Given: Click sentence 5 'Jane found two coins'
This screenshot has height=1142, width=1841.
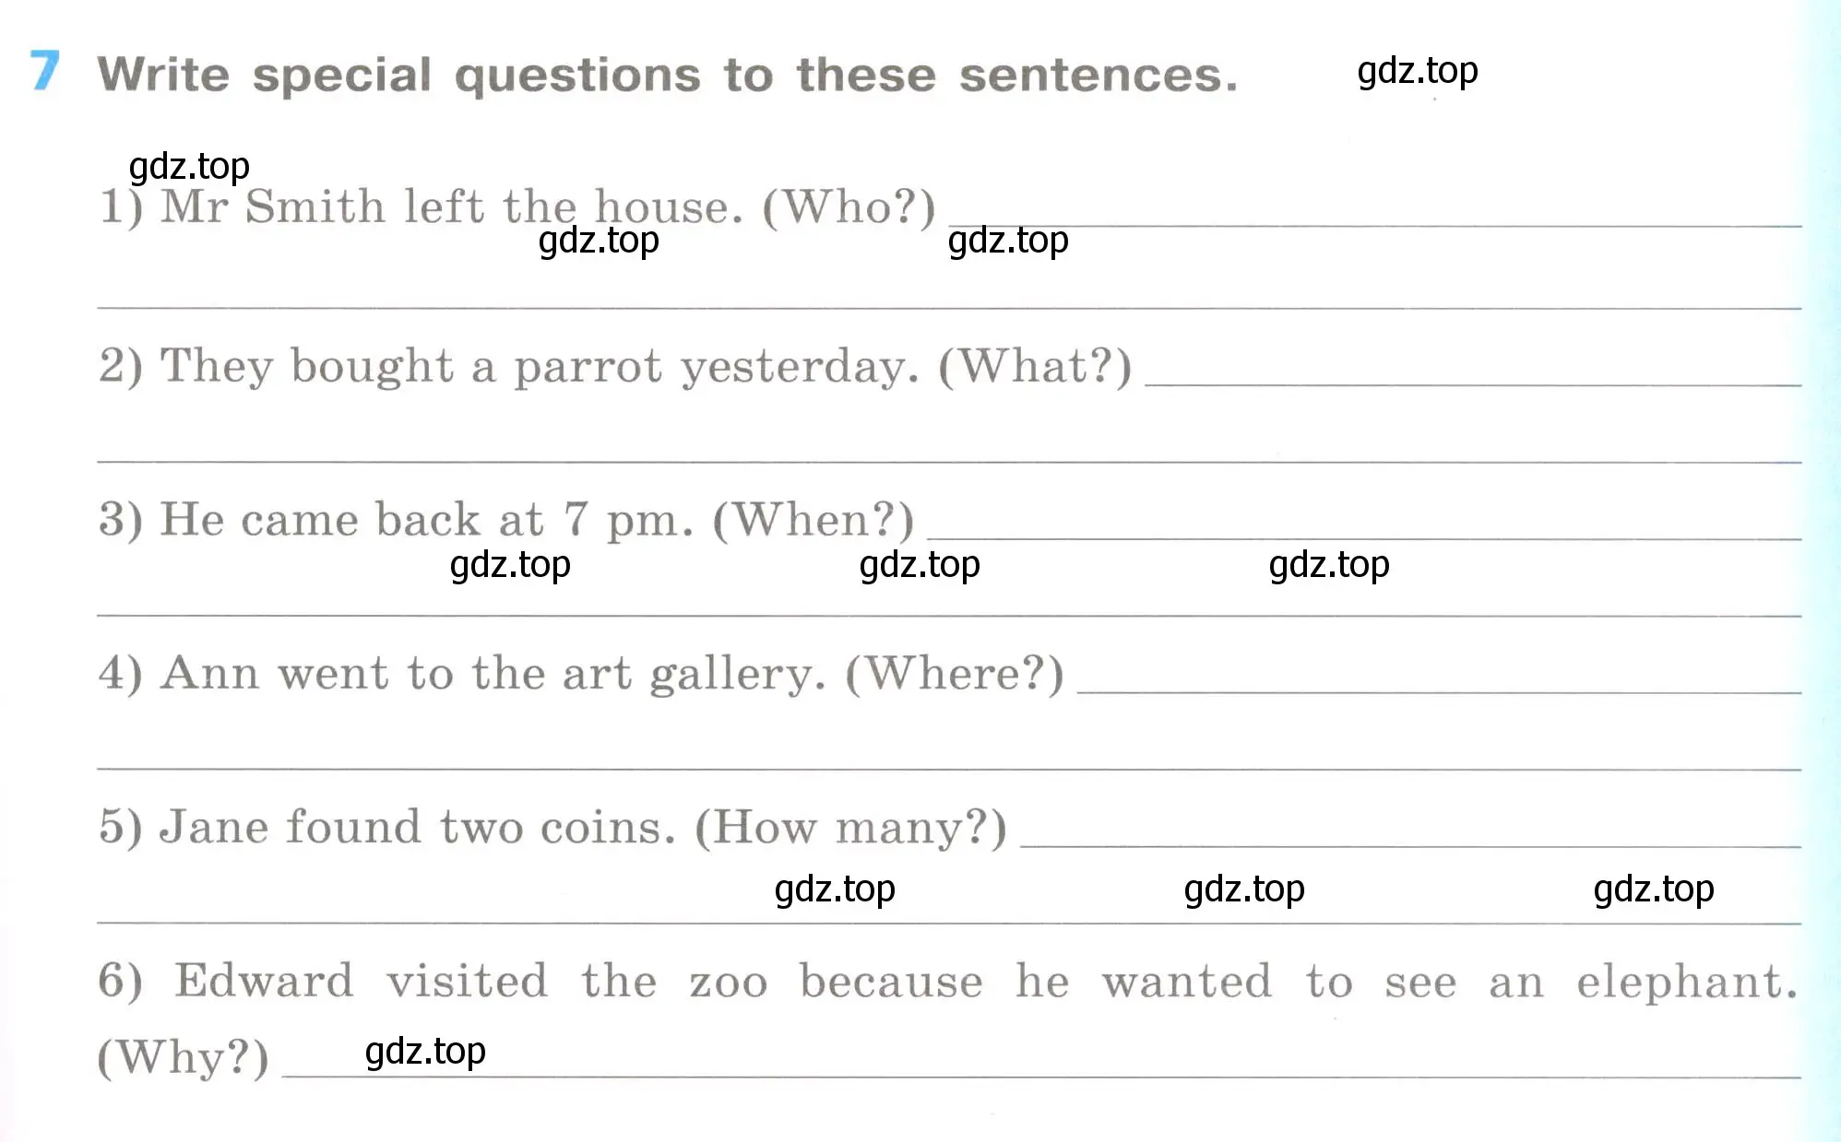Looking at the screenshot, I should [418, 827].
